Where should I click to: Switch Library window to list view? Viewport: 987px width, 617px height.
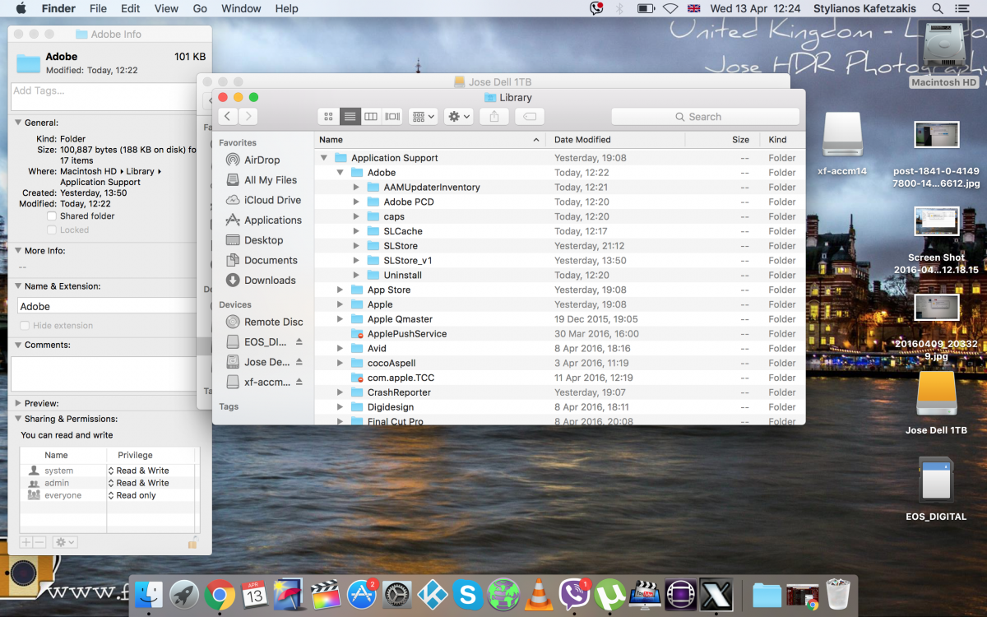click(350, 117)
